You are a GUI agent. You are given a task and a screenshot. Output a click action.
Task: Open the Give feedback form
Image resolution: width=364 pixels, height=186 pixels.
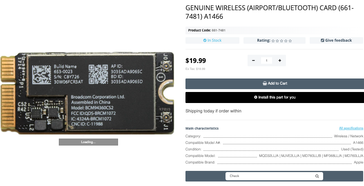pyautogui.click(x=336, y=40)
